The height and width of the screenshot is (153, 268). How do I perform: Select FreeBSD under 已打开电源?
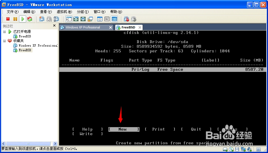coord(25,36)
